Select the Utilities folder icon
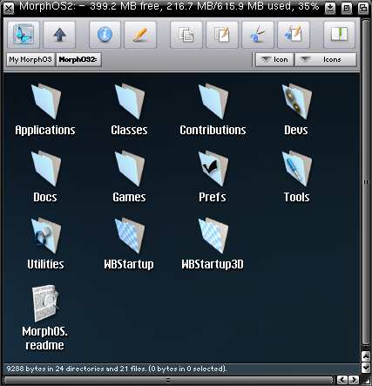372x386 pixels. pos(46,236)
